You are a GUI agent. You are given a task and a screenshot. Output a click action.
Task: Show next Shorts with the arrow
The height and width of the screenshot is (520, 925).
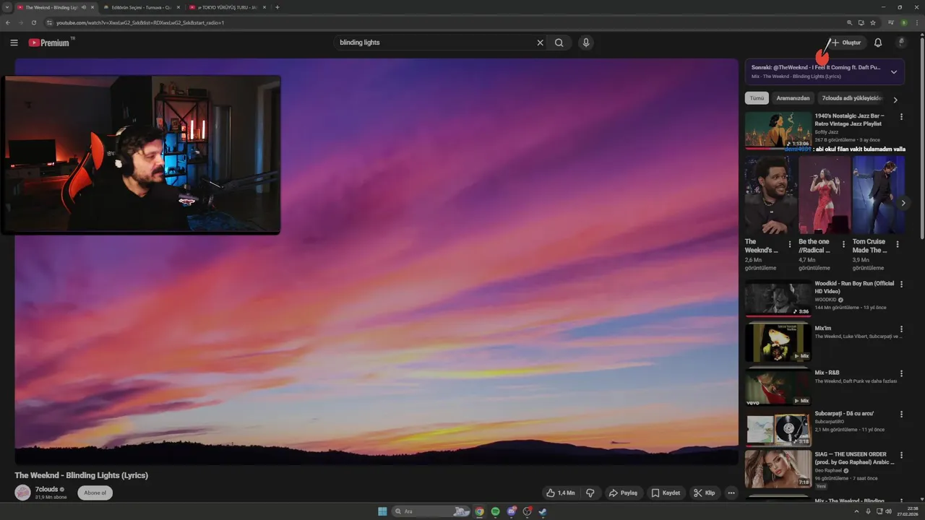click(903, 203)
